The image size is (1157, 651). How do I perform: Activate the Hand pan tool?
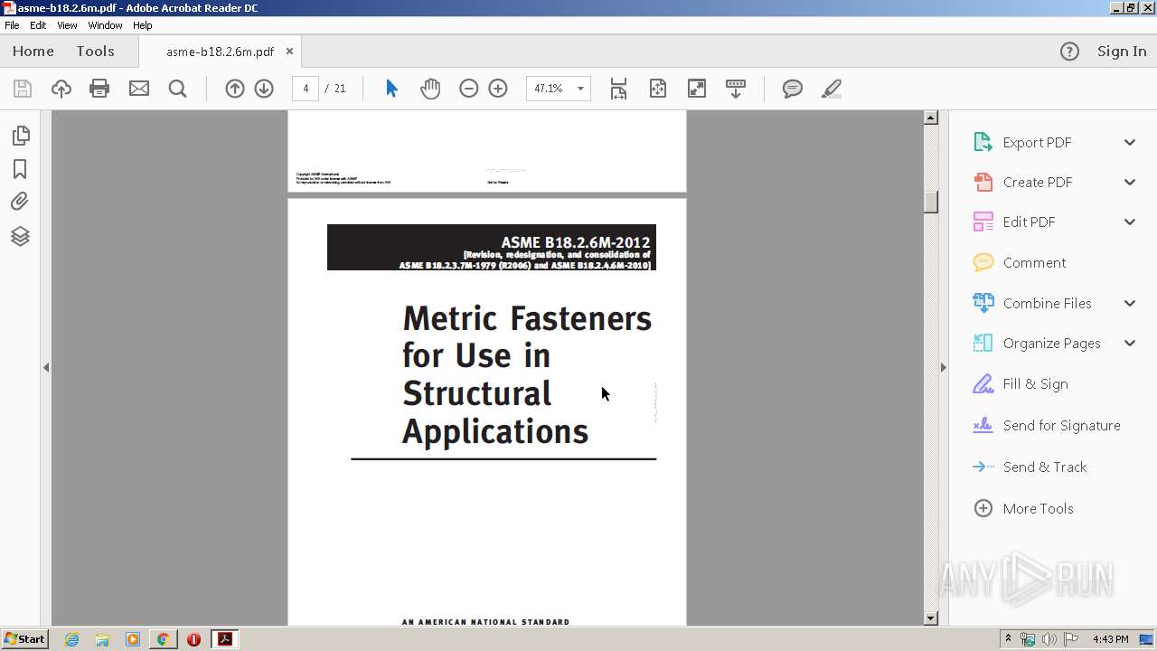[x=430, y=89]
